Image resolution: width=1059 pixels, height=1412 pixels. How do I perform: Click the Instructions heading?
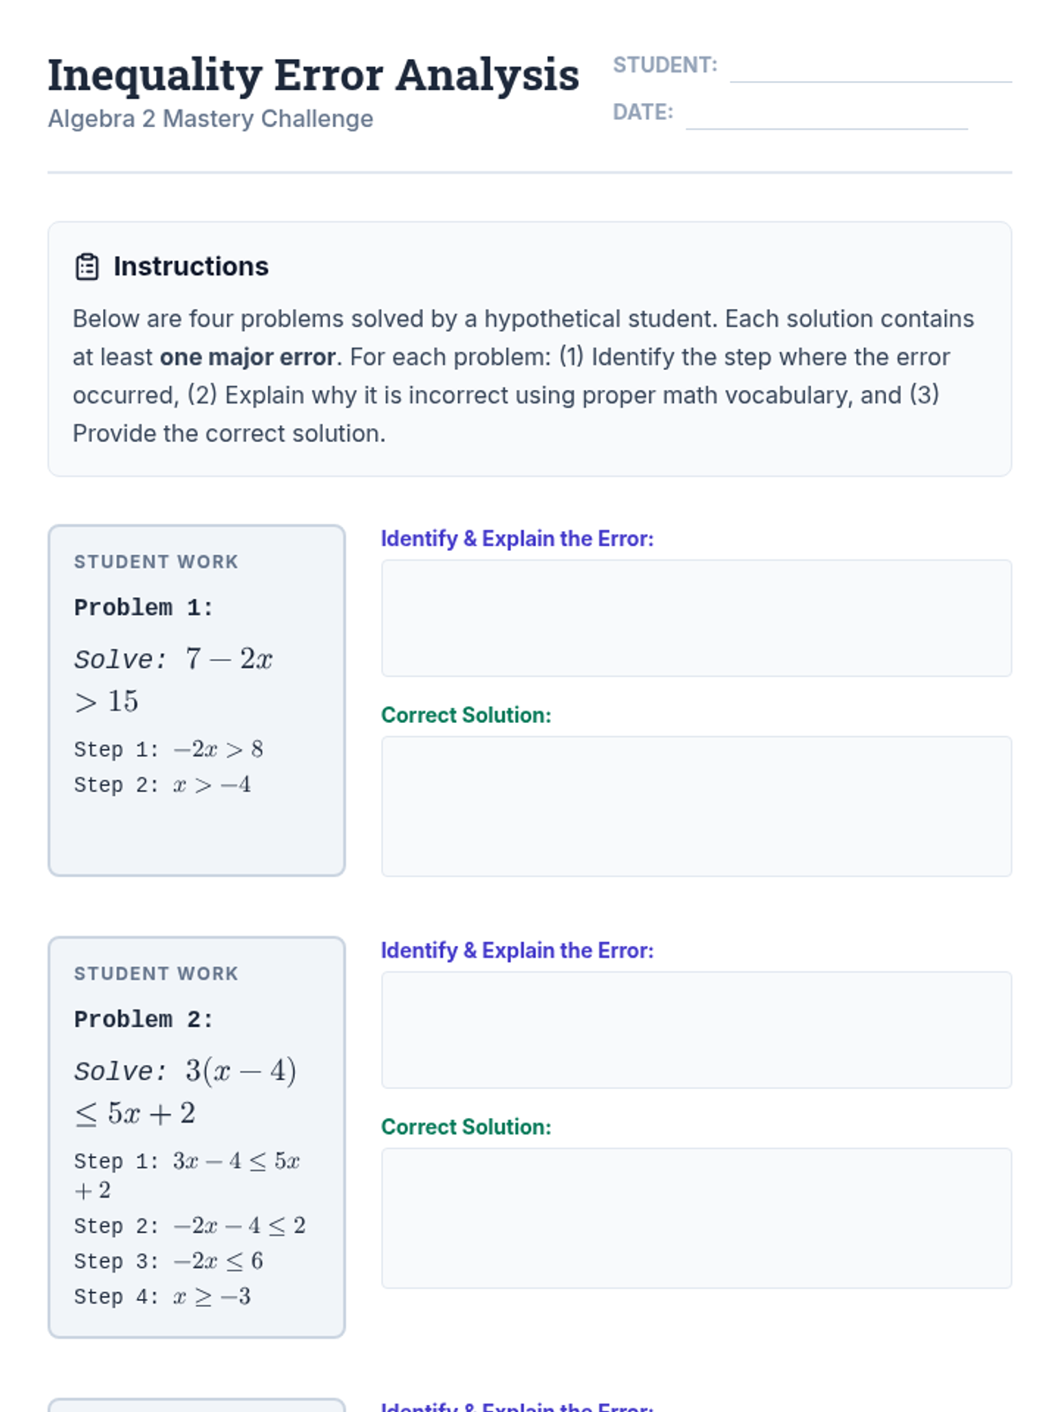coord(191,267)
